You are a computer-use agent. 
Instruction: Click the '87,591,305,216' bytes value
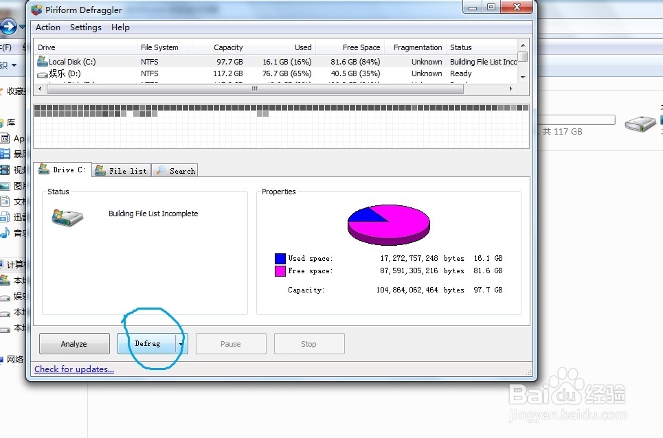[x=409, y=270]
